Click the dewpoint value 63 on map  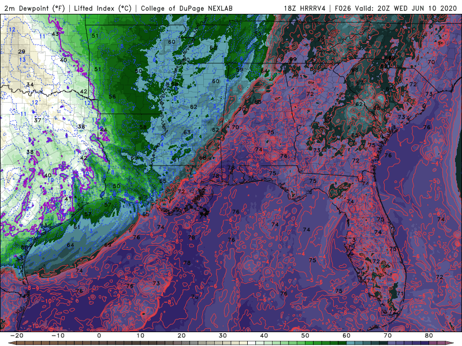[187, 133]
